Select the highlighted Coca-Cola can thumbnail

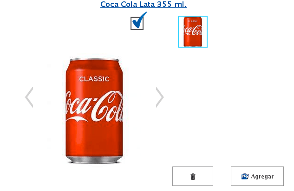(193, 31)
